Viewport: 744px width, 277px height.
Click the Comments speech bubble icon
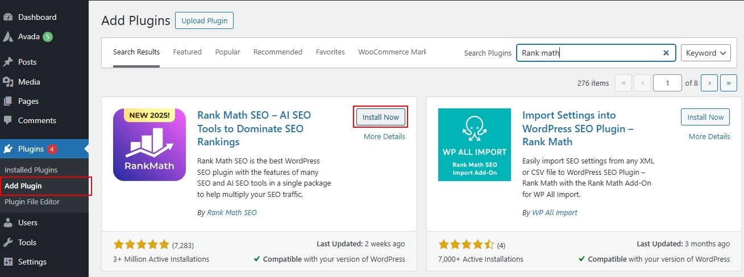tap(8, 120)
